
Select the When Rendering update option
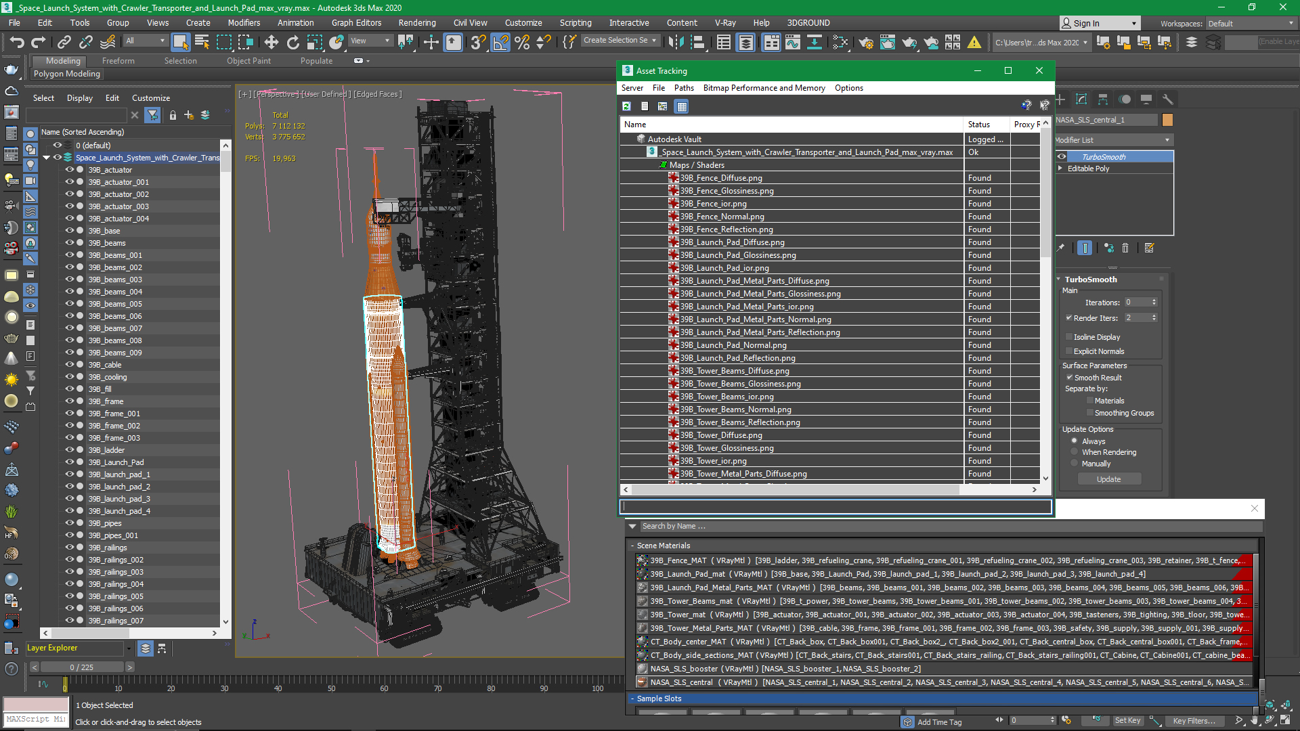(x=1074, y=451)
